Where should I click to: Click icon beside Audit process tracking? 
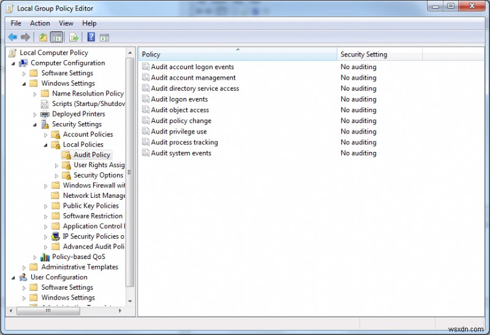coord(146,142)
